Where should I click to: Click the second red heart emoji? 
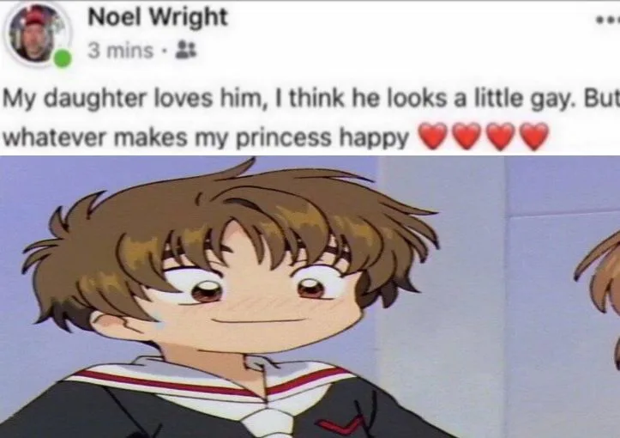tap(467, 137)
